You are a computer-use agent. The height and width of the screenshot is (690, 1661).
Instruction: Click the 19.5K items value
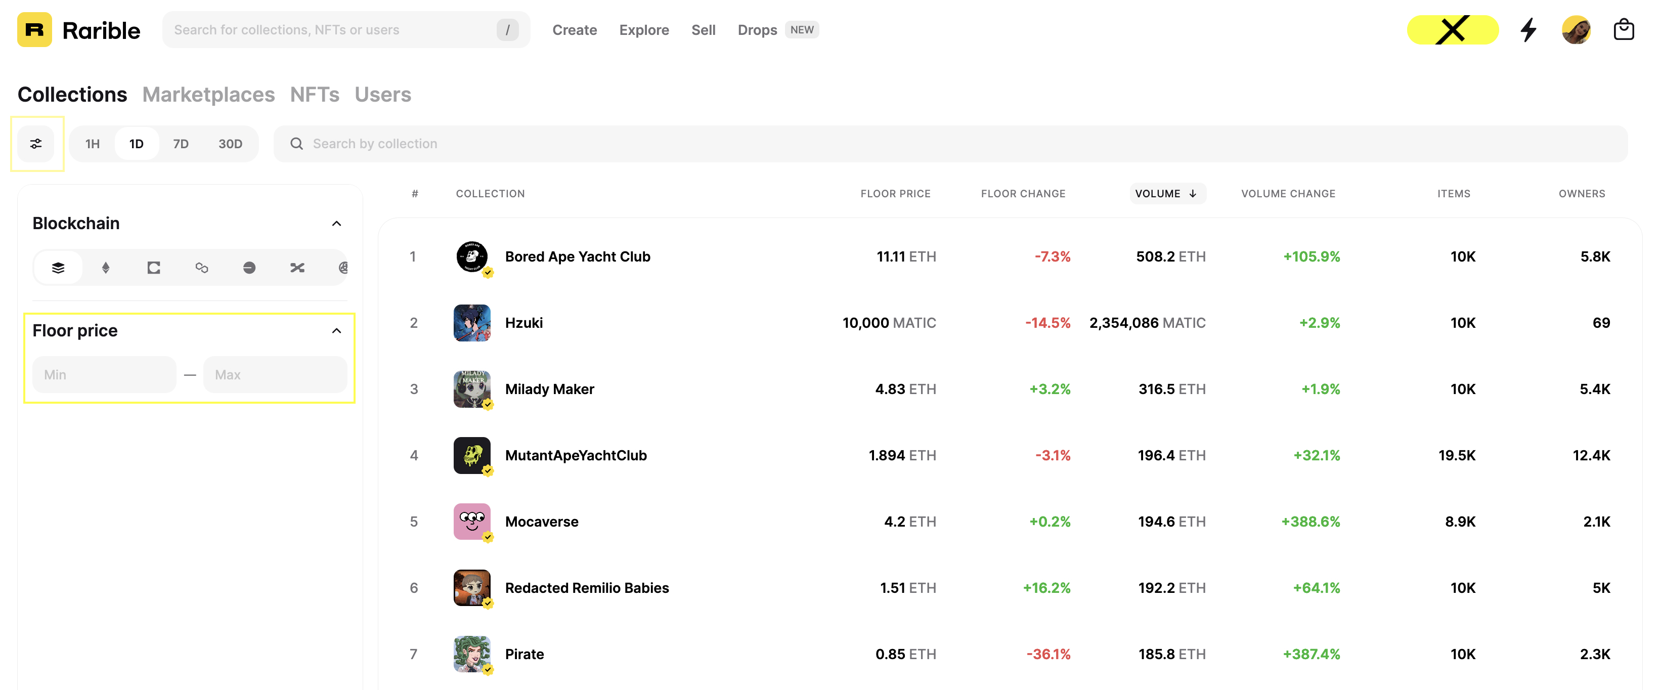click(x=1456, y=455)
